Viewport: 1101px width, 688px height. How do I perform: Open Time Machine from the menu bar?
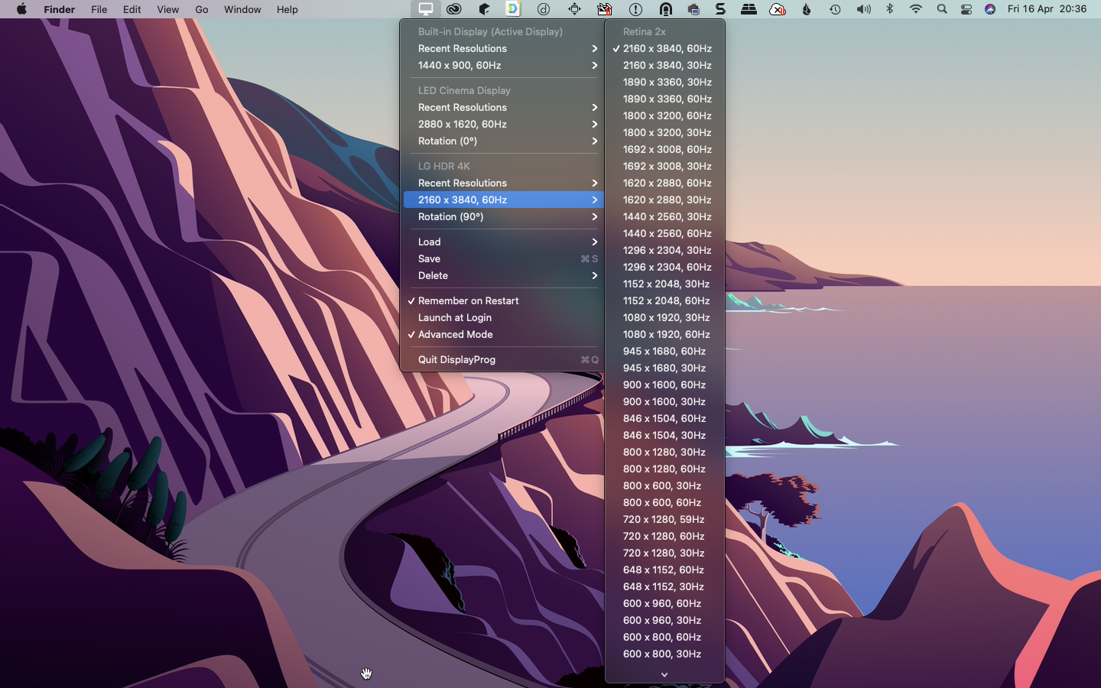(835, 9)
